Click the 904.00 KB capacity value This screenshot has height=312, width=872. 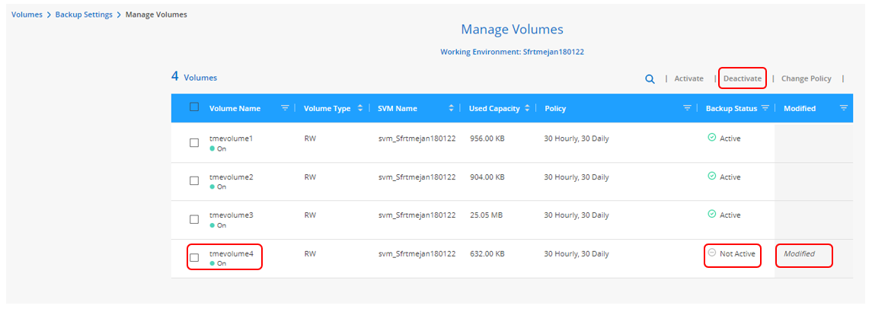[x=487, y=177]
